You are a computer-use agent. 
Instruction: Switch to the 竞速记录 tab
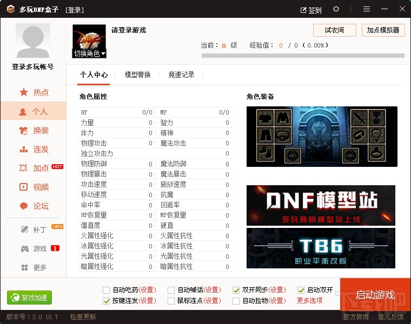click(x=181, y=75)
